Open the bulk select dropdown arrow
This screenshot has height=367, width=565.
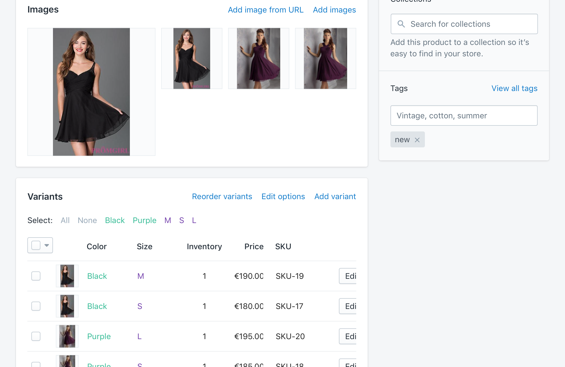click(x=47, y=245)
